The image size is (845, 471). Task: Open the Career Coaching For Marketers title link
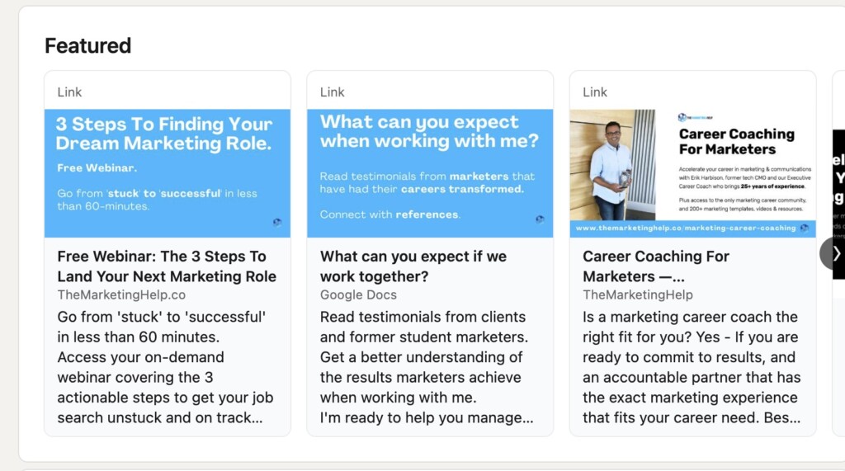pyautogui.click(x=656, y=266)
